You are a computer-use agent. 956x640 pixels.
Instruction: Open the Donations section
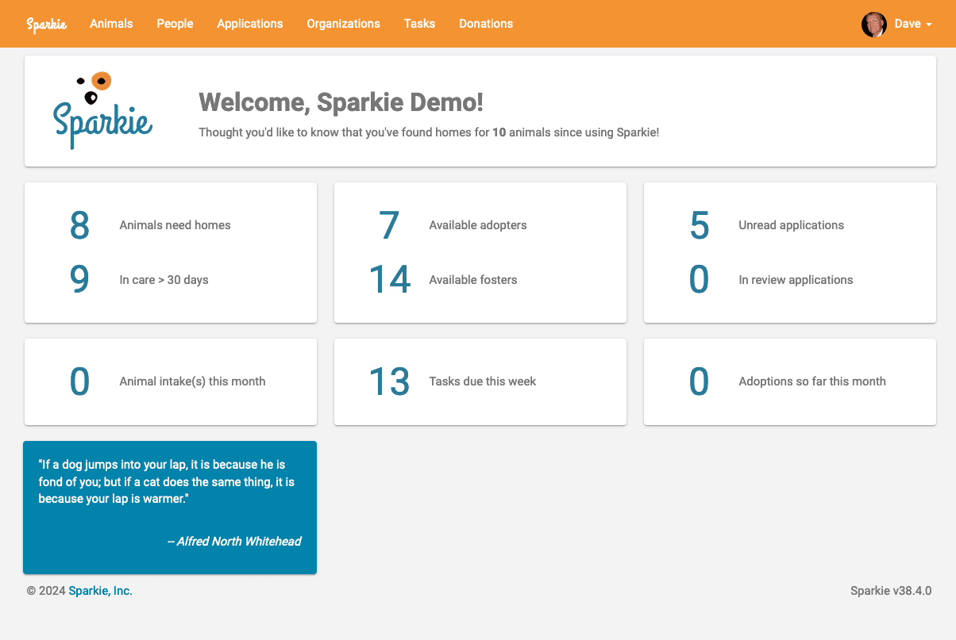486,24
